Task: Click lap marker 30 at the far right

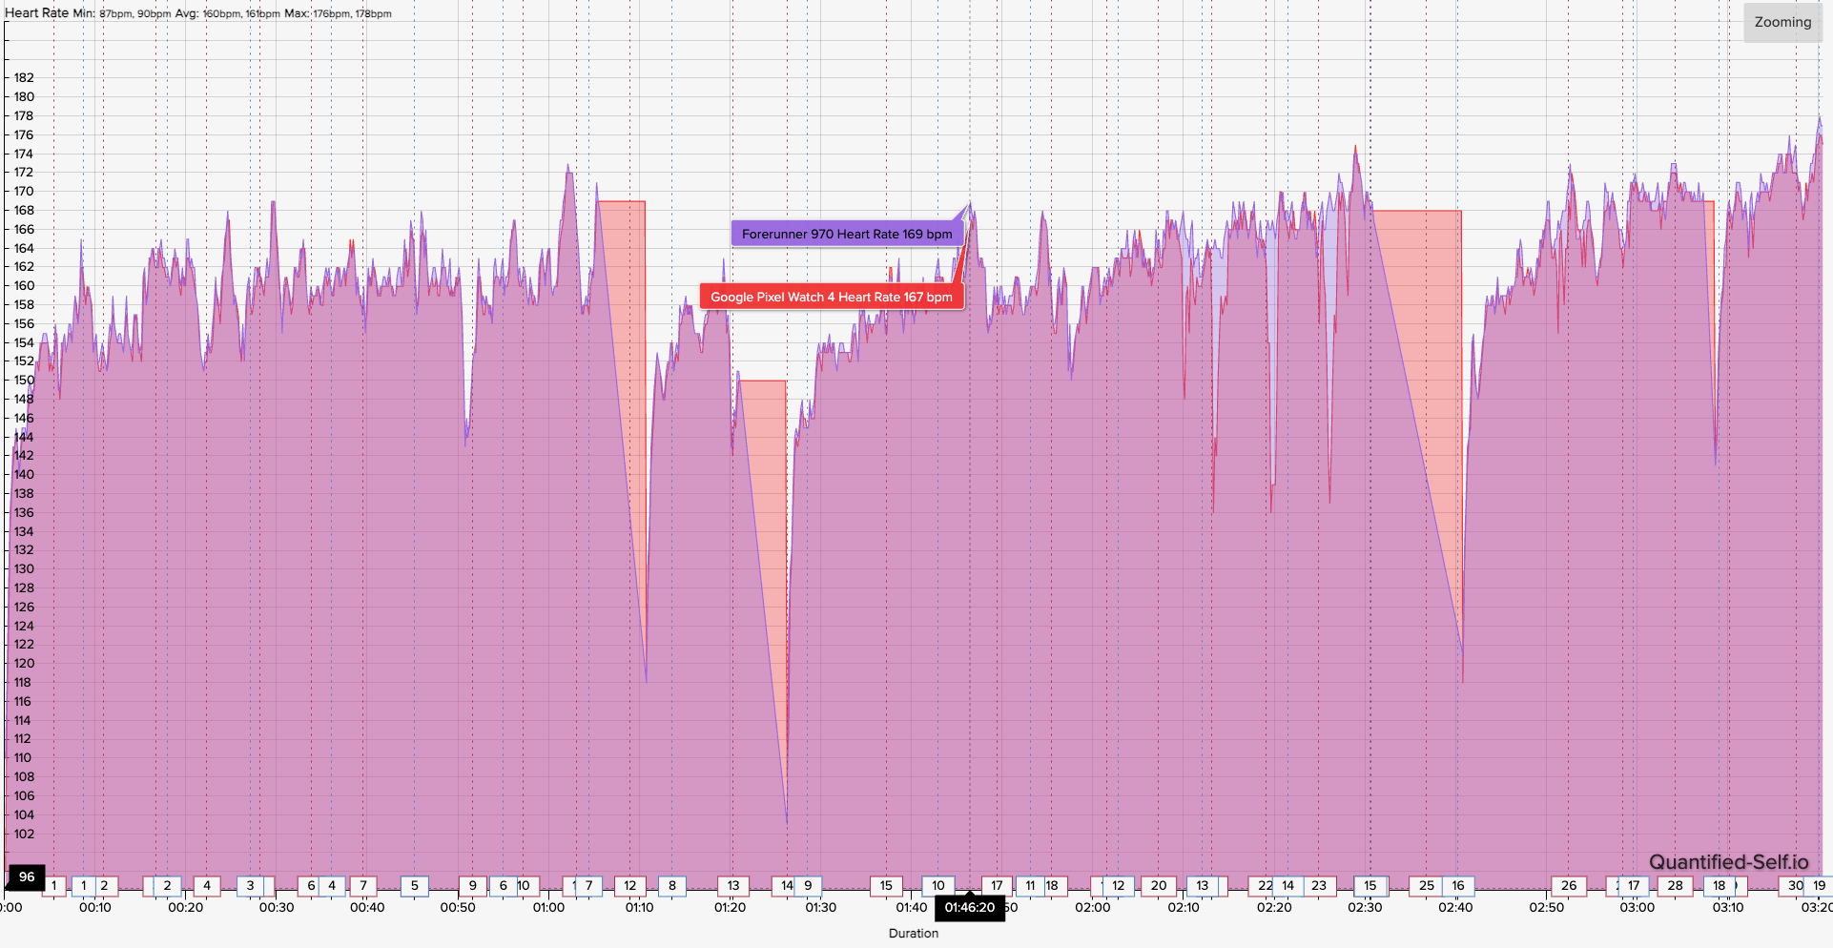Action: coord(1796,886)
